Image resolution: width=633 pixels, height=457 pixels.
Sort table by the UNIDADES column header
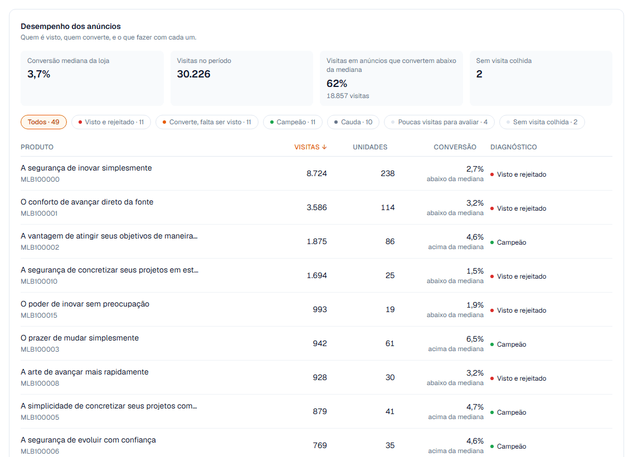[x=370, y=147]
